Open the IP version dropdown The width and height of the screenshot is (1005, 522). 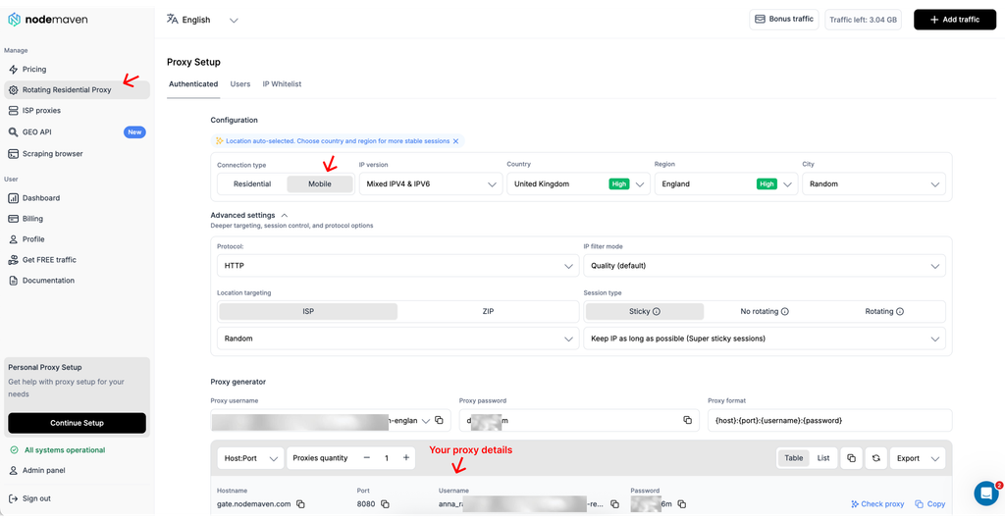(x=431, y=183)
